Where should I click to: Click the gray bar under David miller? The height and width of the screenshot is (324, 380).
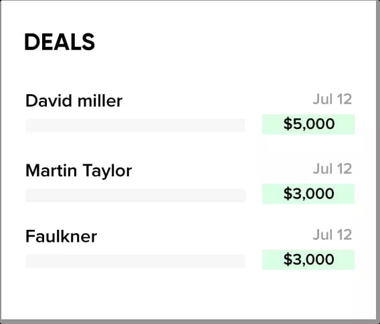136,126
